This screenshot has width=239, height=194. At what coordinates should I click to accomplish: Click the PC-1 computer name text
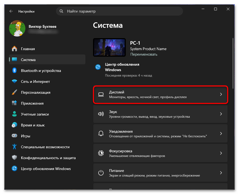(135, 43)
